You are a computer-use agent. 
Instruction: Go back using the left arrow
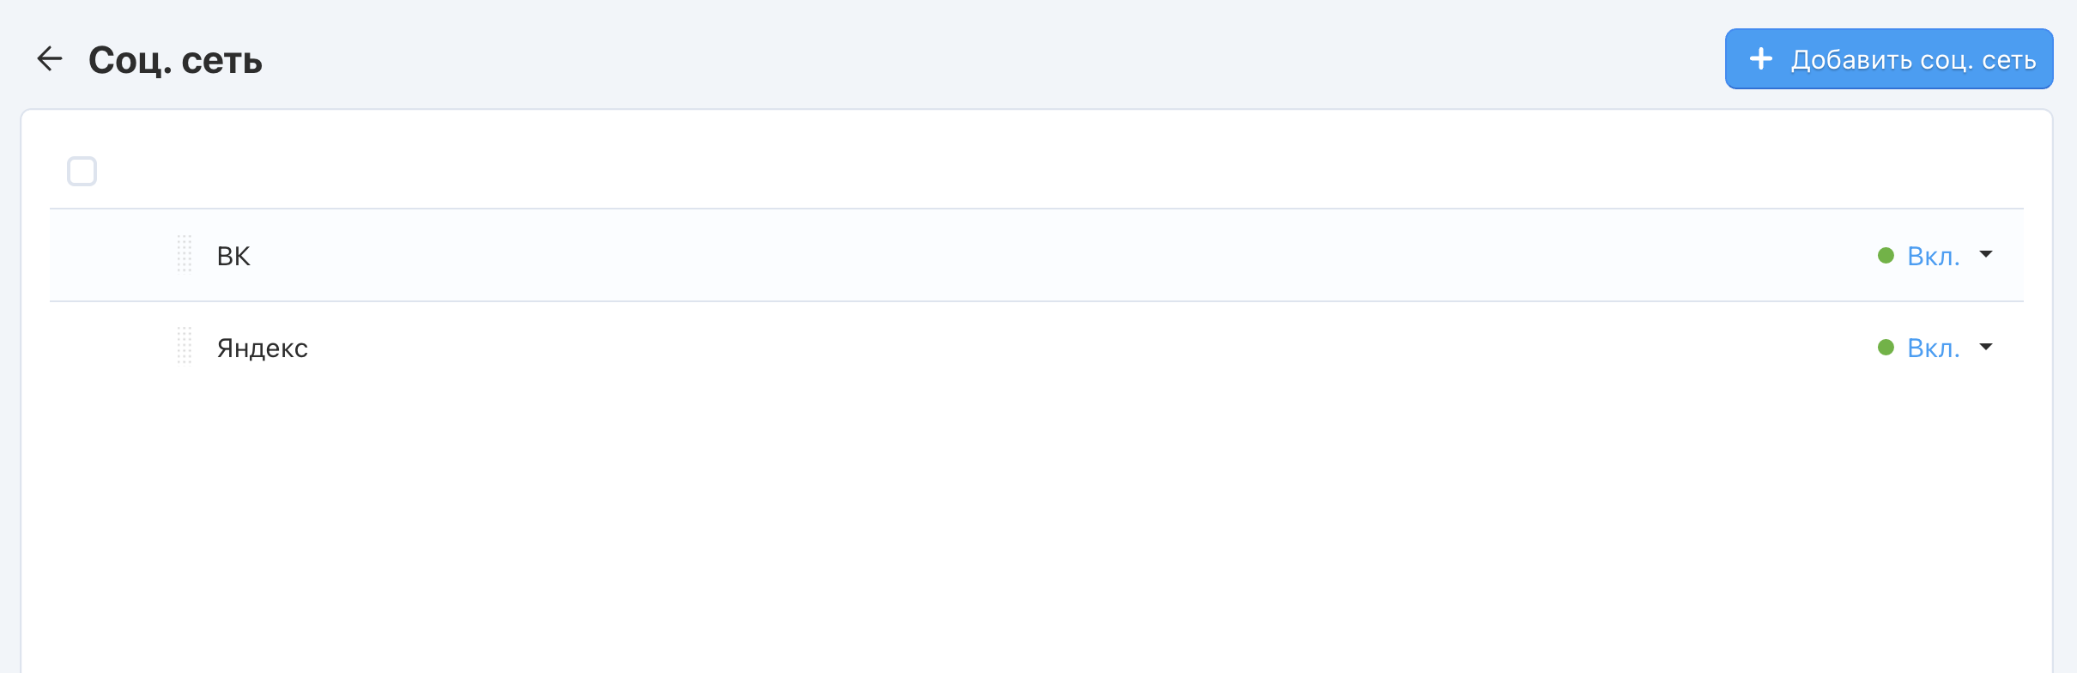pyautogui.click(x=50, y=59)
